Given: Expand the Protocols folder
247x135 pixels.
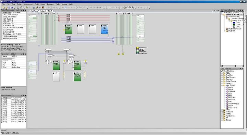Looking at the screenshot, I should pyautogui.click(x=222, y=112).
